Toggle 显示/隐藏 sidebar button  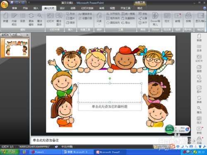[x=200, y=18]
